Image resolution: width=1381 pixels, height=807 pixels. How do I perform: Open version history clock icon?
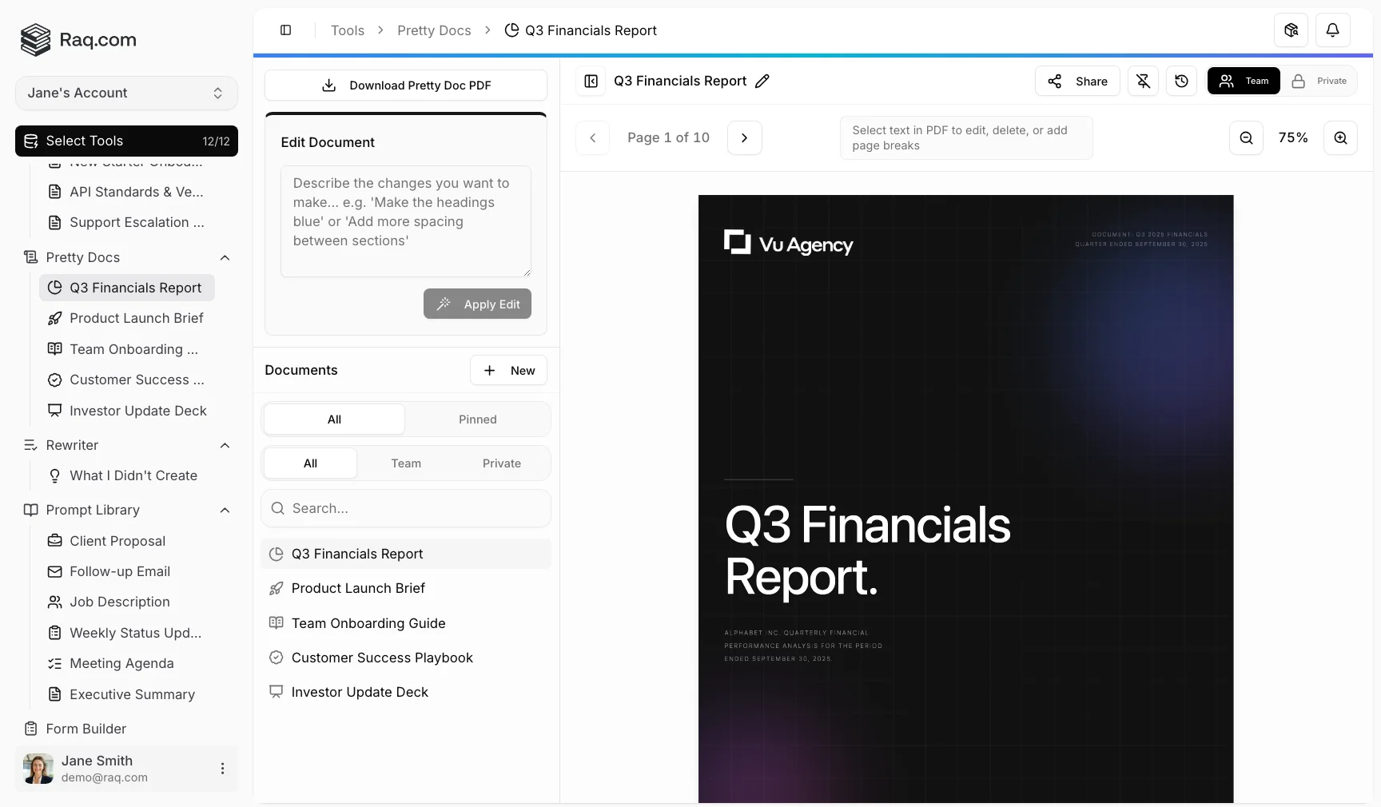(x=1181, y=81)
